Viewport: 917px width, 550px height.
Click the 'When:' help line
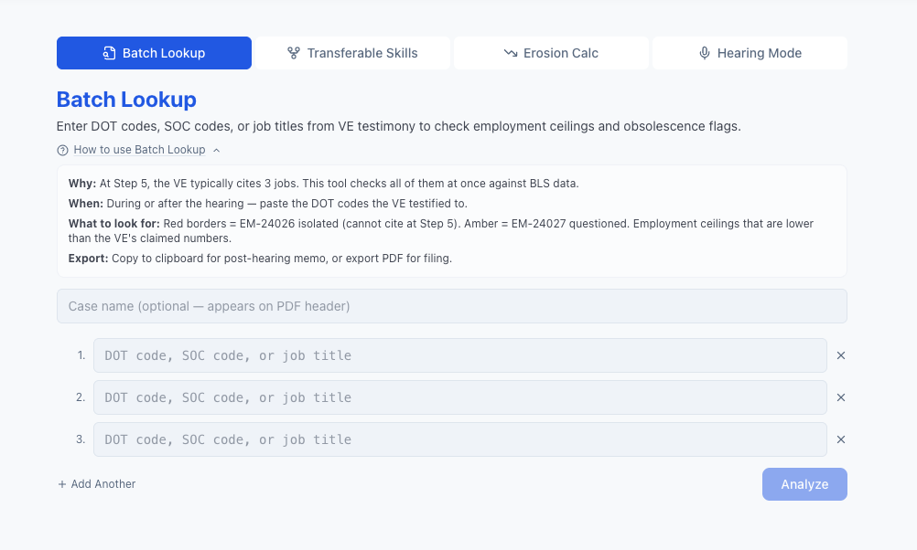coord(268,203)
